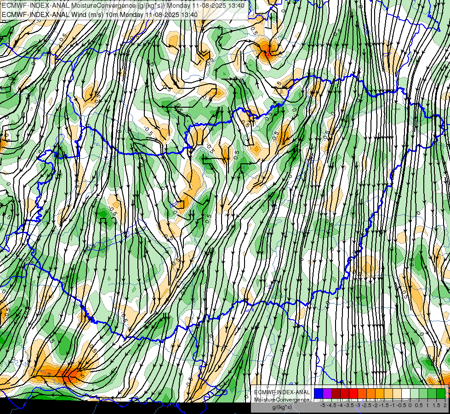Image resolution: width=450 pixels, height=414 pixels.
Task: Click the legend tick label -5
Action: click(323, 405)
